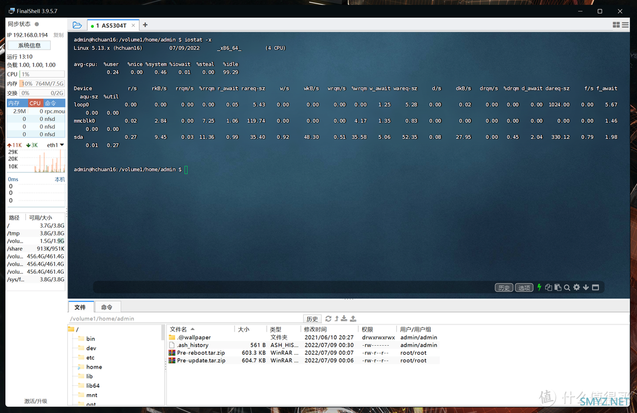Open the eth1 network interface dropdown
Screen dimensions: 637x413
click(55, 145)
